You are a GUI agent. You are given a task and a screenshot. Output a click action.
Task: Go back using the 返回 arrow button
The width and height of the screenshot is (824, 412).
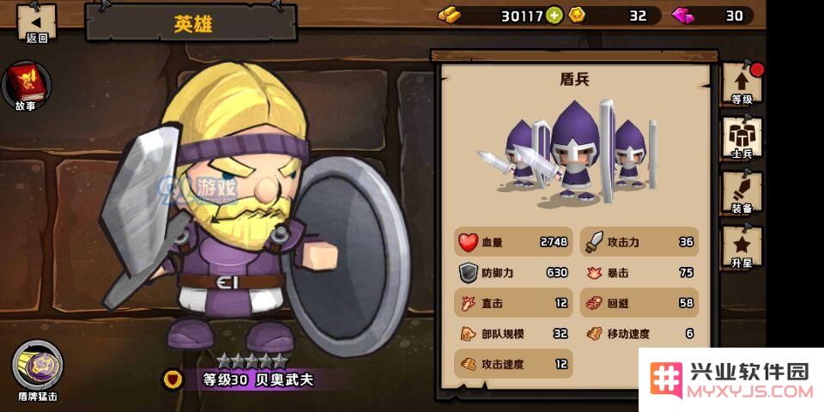[x=37, y=22]
